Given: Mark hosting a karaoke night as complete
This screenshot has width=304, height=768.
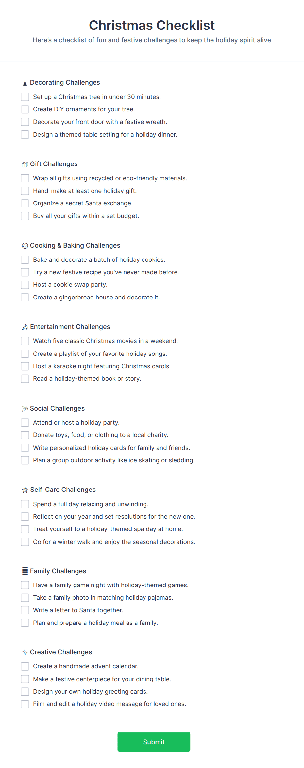Looking at the screenshot, I should [25, 366].
